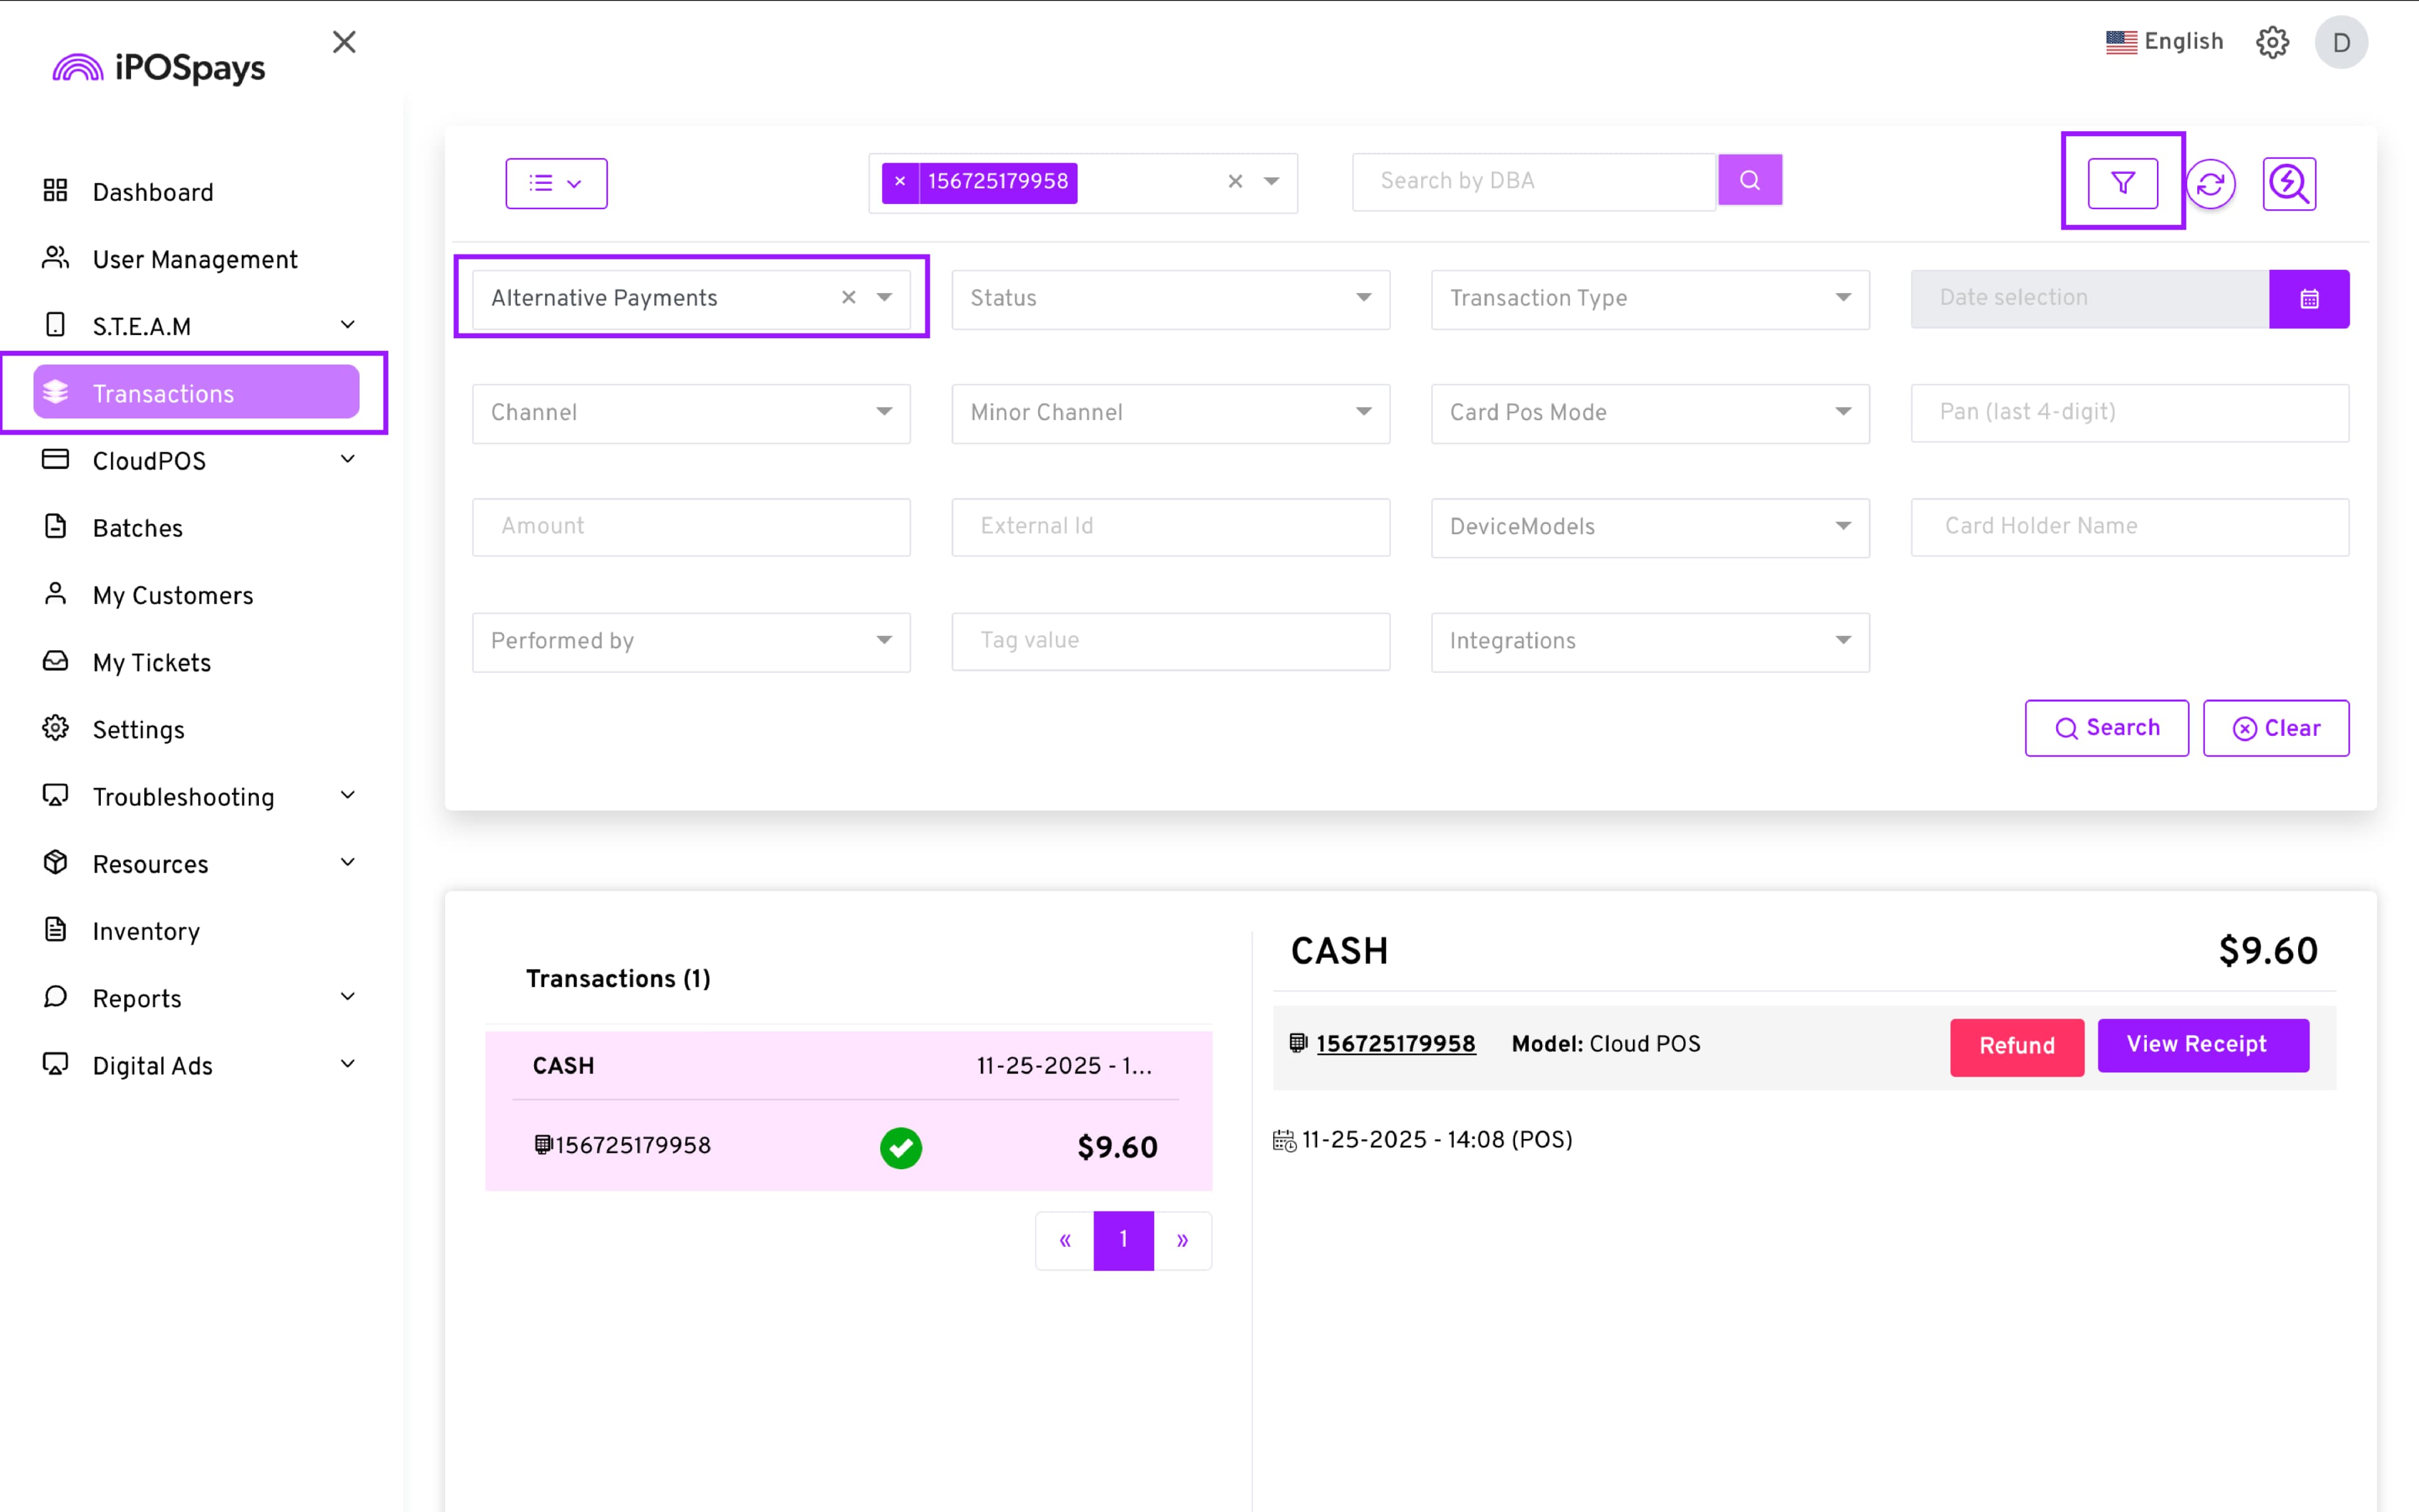Click the filter funnel icon
Viewport: 2419px width, 1512px height.
pos(2122,183)
